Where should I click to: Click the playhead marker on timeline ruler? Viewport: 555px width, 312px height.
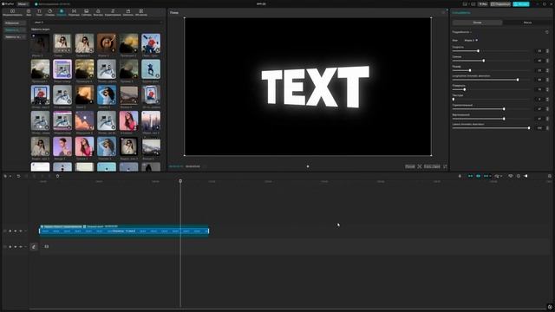tap(180, 181)
